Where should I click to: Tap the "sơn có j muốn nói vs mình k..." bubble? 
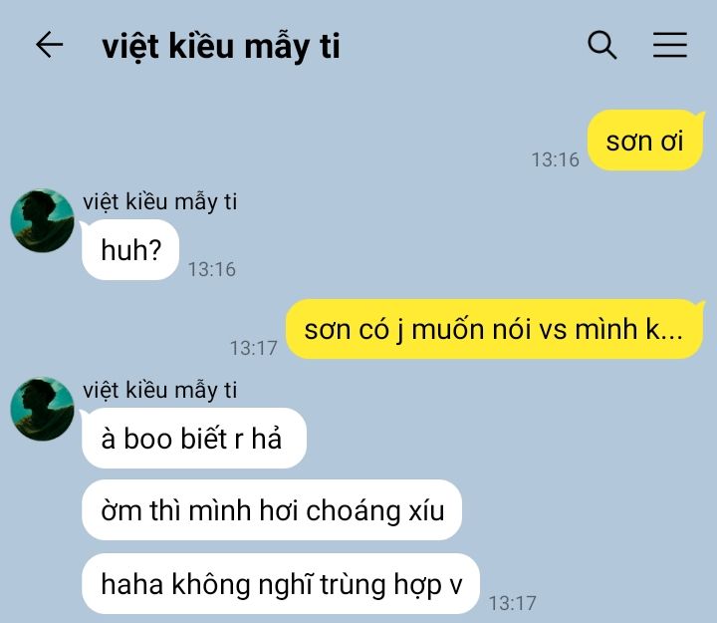(494, 329)
